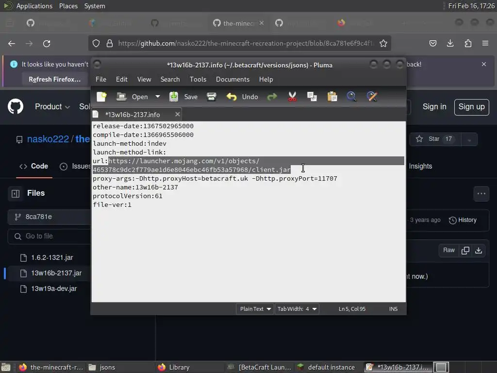
Task: Cut the selected url text
Action: (x=292, y=97)
